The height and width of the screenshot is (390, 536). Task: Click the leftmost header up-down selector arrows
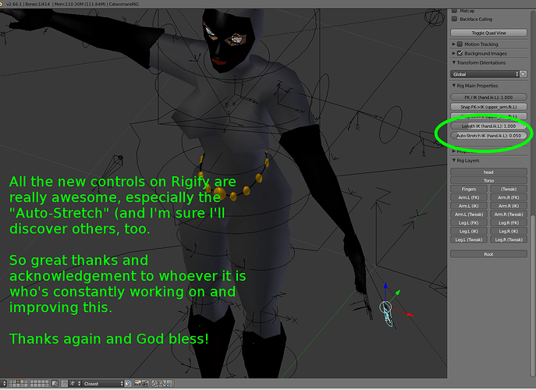point(5,384)
